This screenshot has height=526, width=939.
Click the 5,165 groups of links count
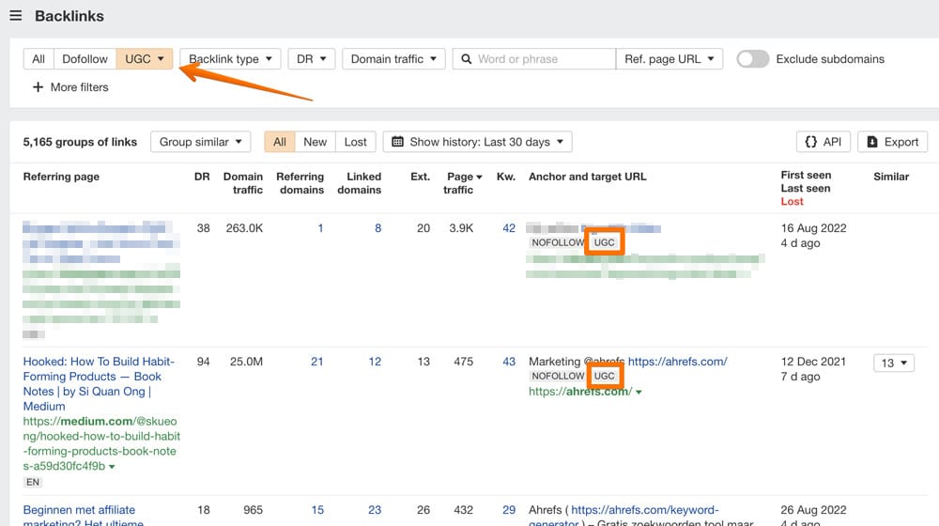point(80,142)
